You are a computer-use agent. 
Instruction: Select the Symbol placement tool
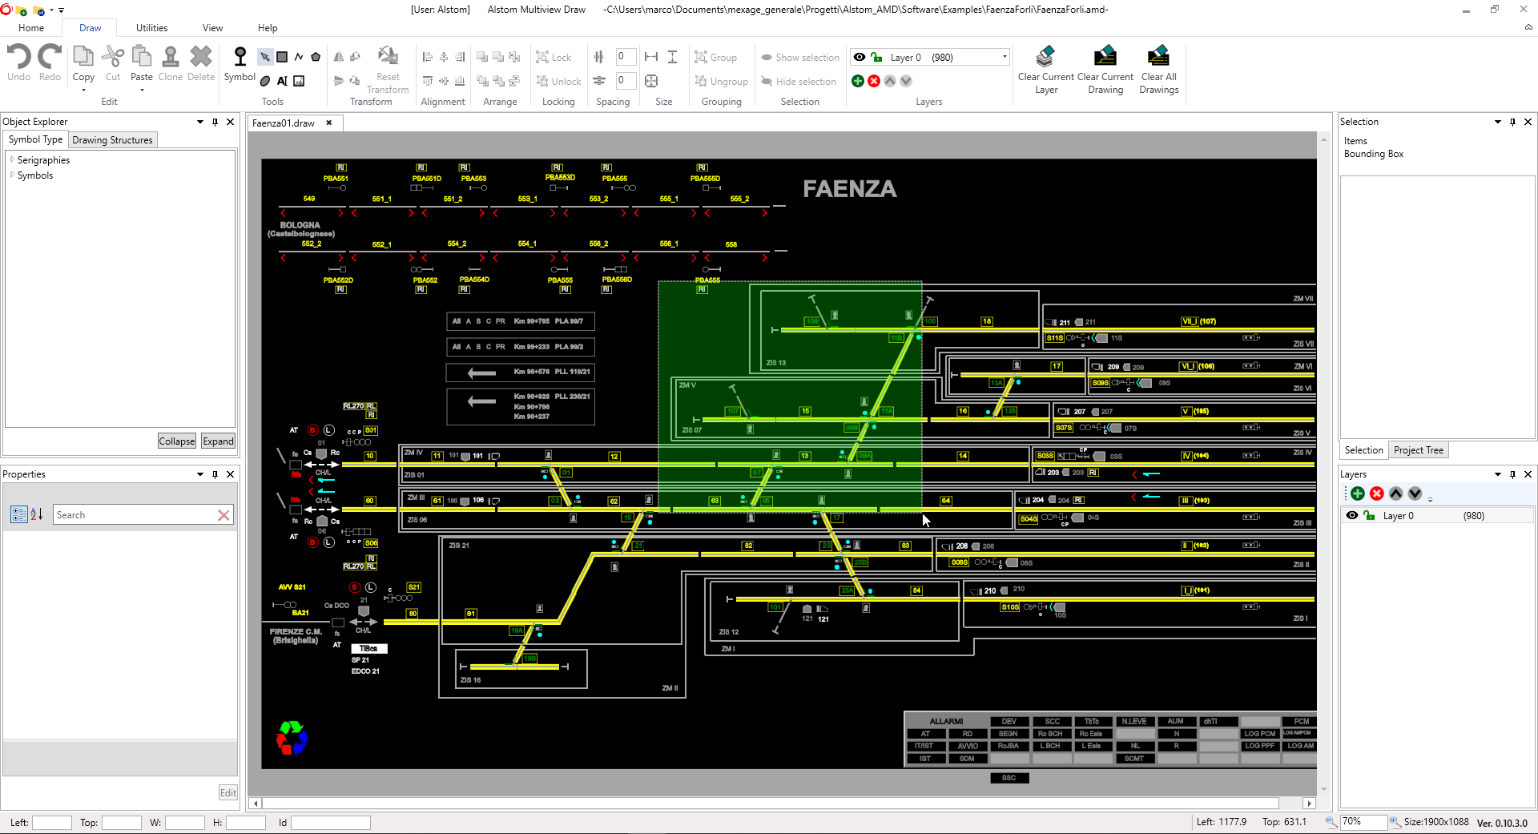click(240, 63)
